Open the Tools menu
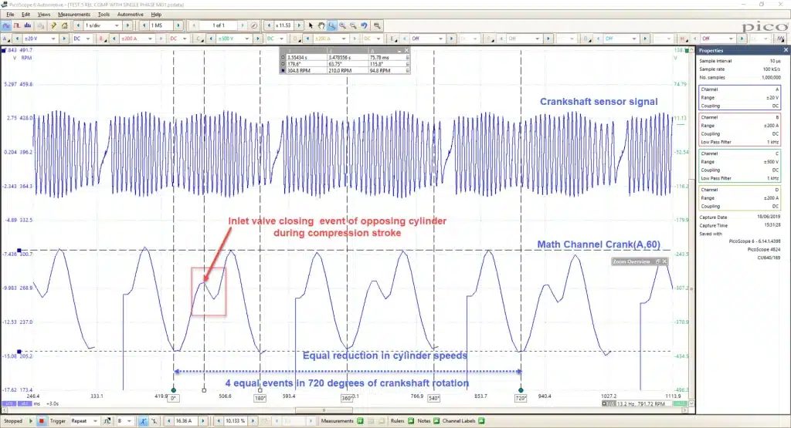This screenshot has width=791, height=428. click(104, 15)
